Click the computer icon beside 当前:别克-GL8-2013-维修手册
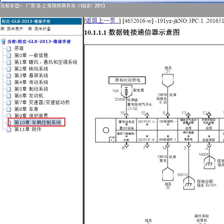Screen dimensions: 224x224 coord(3,41)
